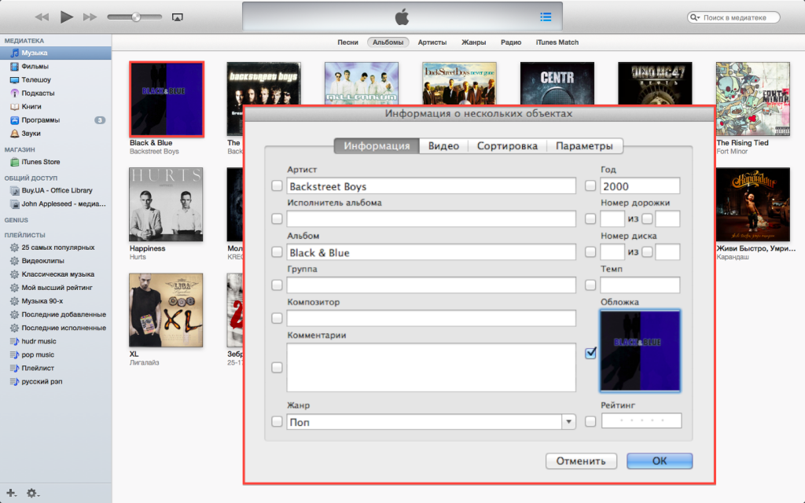Tick the Альбом checkbox
Viewport: 805px width, 503px height.
[x=277, y=252]
